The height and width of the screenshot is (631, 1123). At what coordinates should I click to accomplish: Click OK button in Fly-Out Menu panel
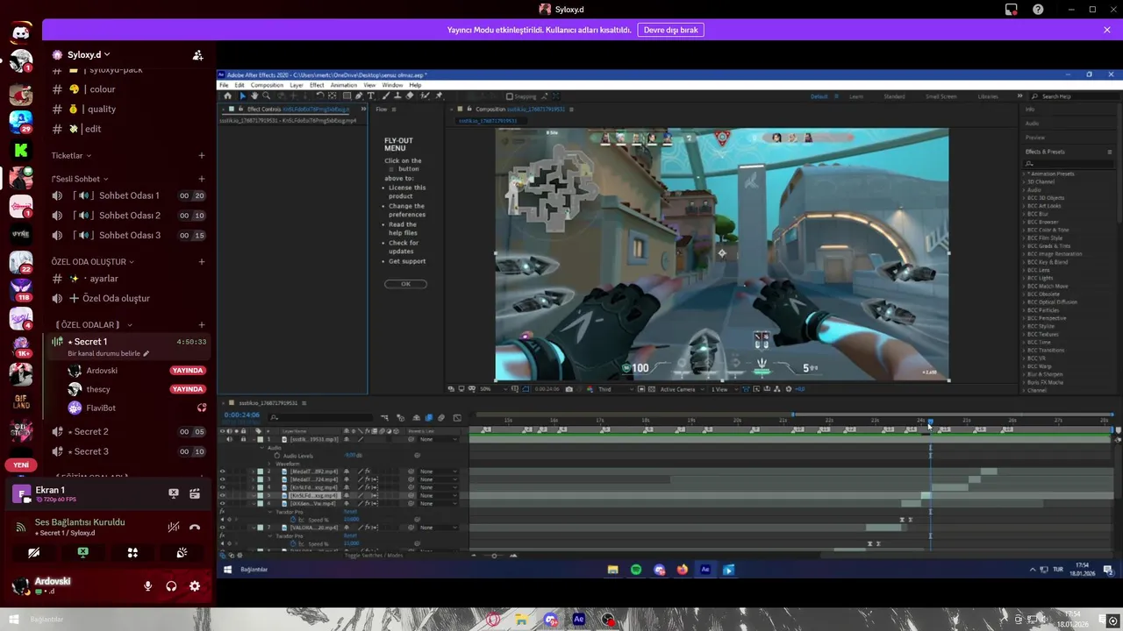click(405, 284)
